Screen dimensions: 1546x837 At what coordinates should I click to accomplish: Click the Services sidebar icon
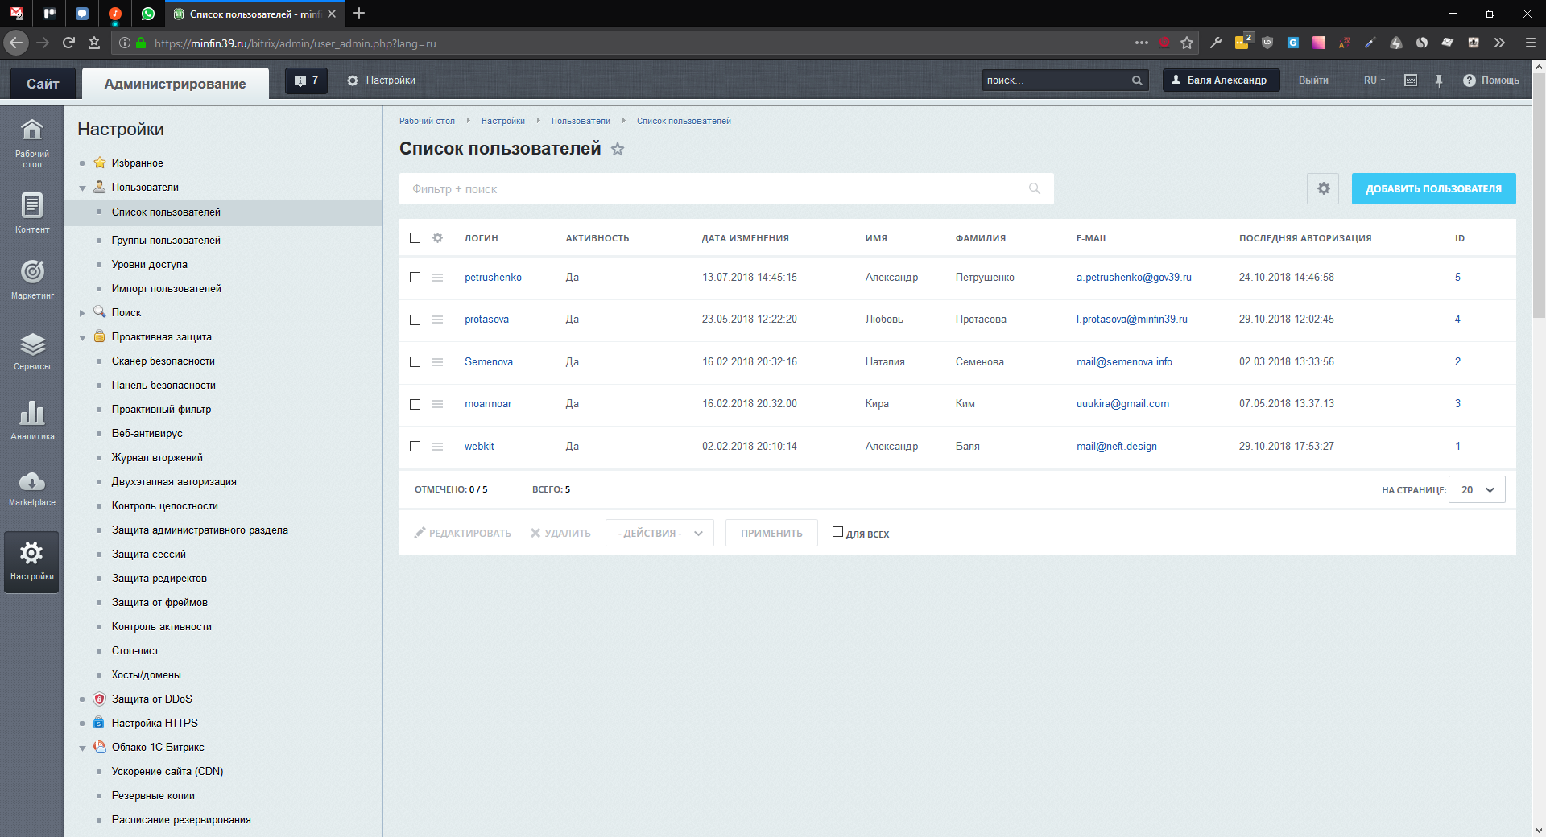point(32,351)
